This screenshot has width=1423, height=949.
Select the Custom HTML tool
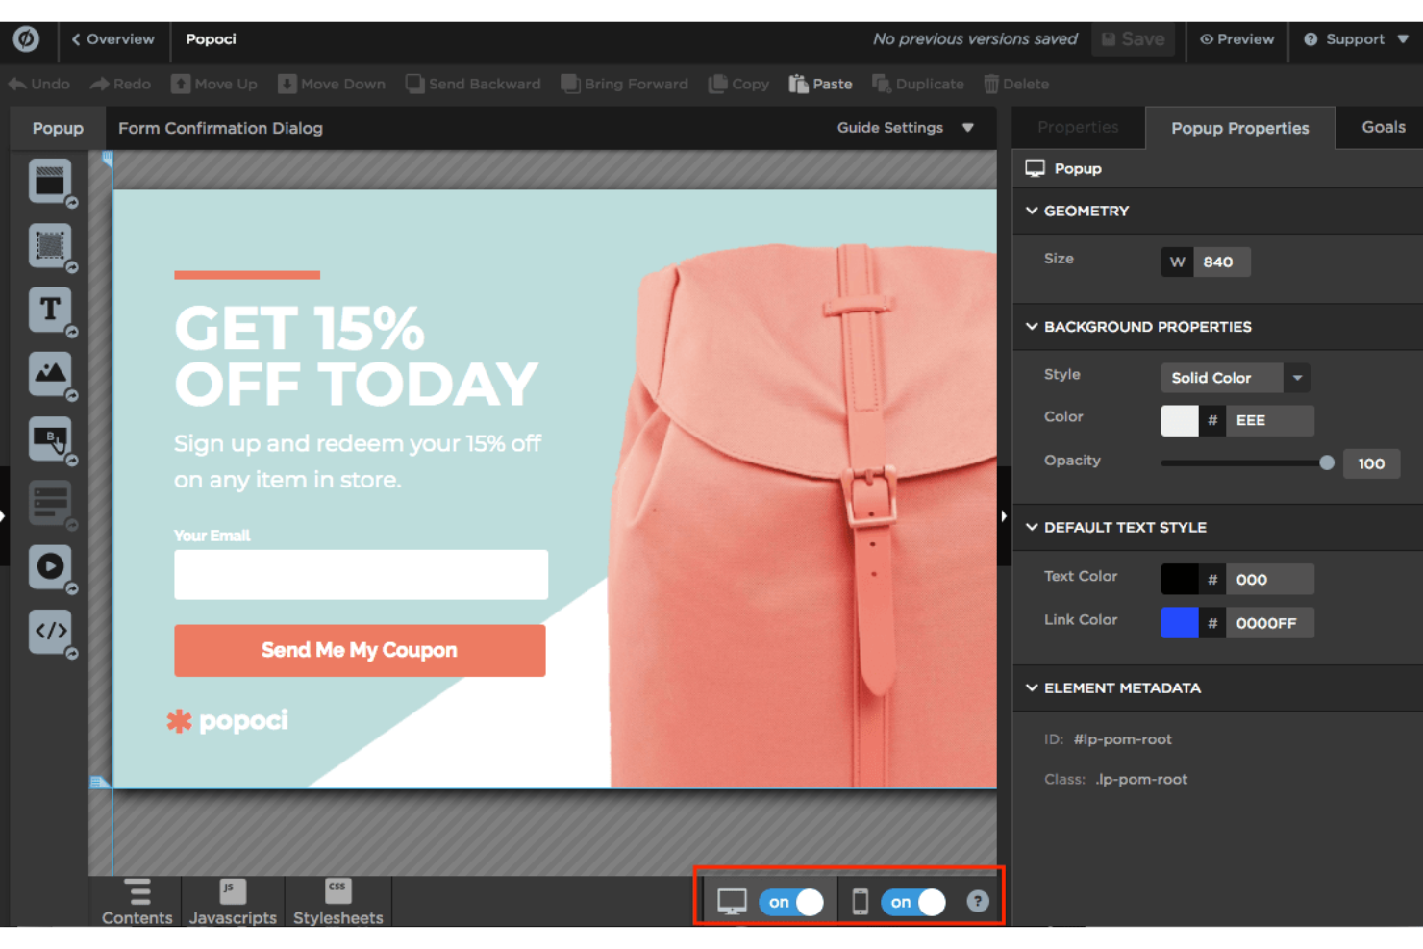[x=50, y=631]
